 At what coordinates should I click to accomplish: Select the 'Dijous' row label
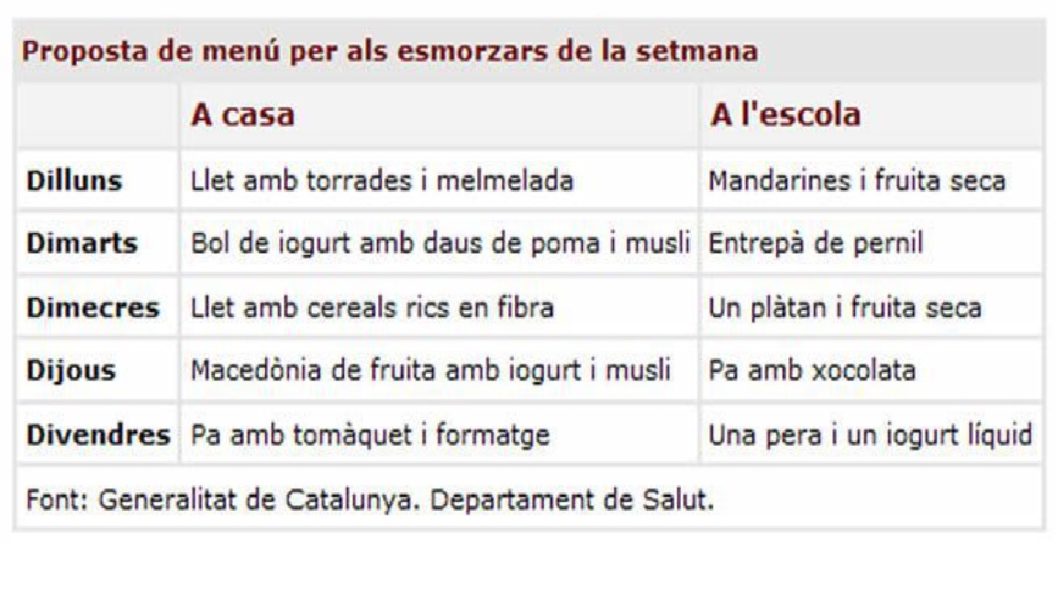click(x=72, y=370)
